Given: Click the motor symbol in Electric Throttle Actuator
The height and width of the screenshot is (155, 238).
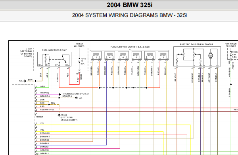Looking at the screenshot, I should coord(211,55).
